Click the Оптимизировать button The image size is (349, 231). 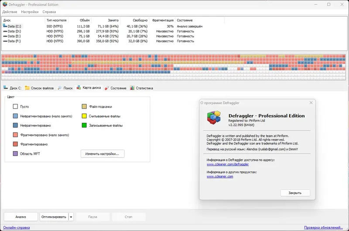point(54,217)
